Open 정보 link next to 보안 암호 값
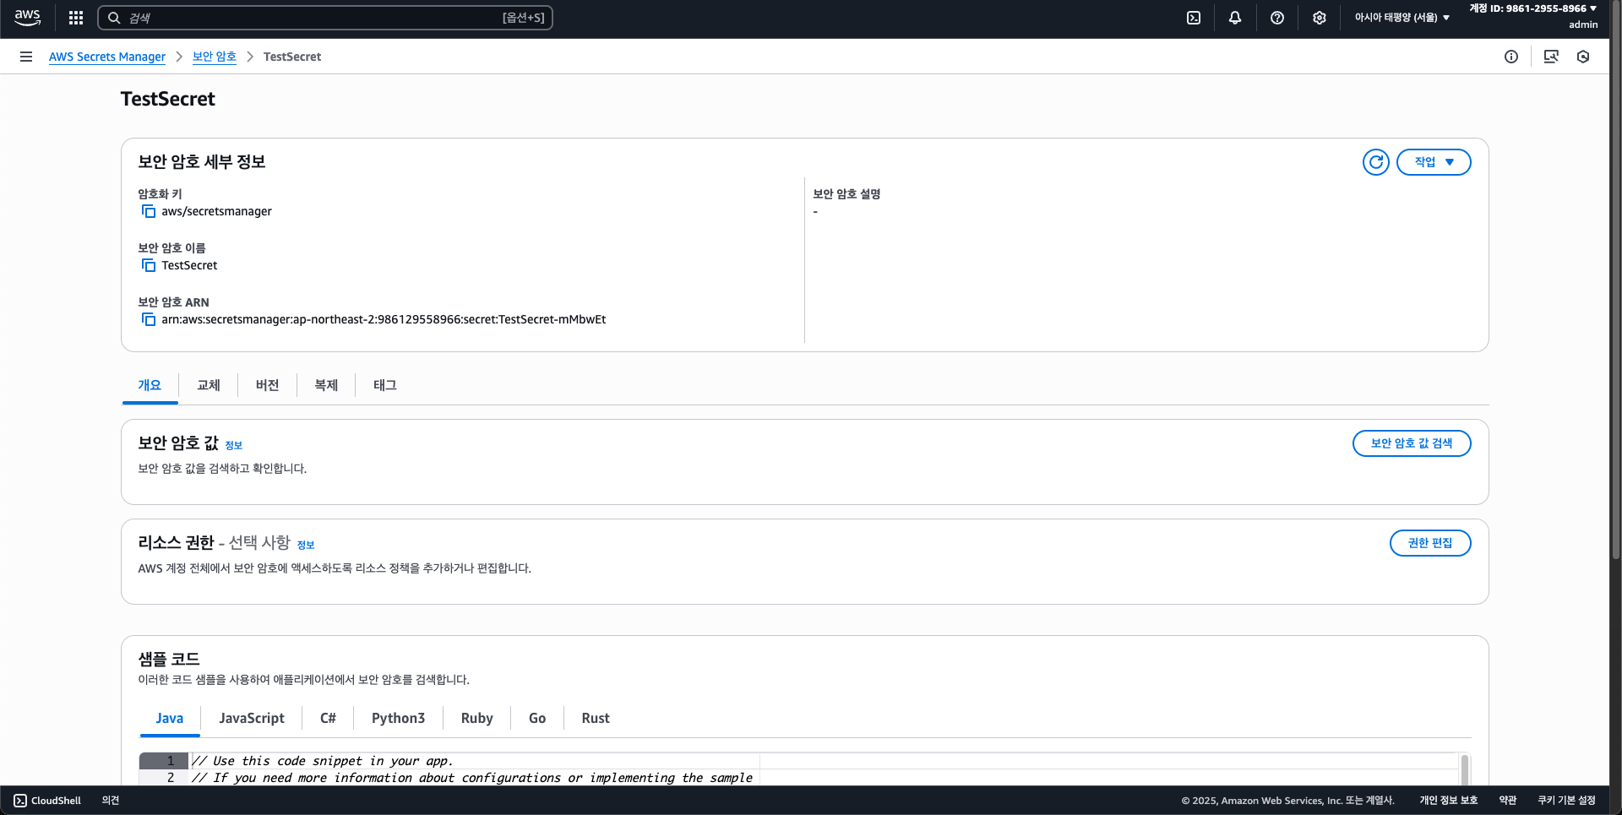Image resolution: width=1622 pixels, height=815 pixels. click(234, 446)
